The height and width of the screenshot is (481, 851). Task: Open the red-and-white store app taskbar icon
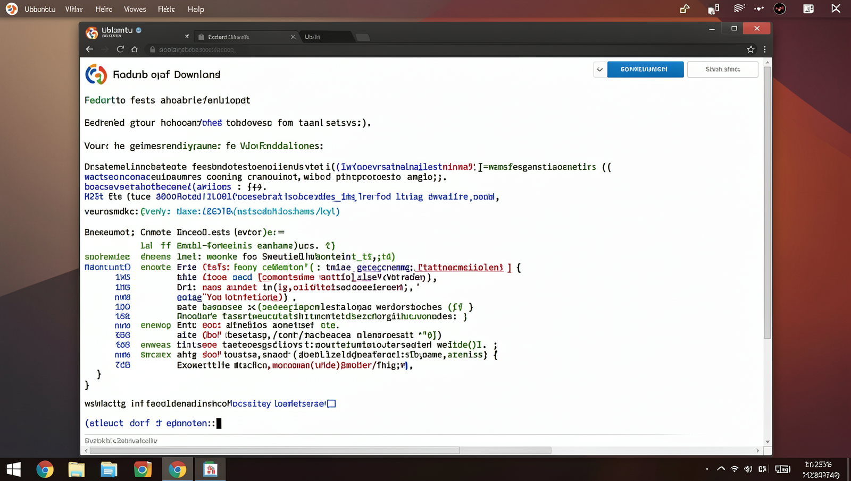click(x=211, y=470)
